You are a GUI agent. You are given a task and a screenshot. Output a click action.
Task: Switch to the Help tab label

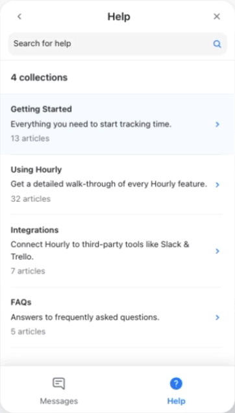coord(176,401)
